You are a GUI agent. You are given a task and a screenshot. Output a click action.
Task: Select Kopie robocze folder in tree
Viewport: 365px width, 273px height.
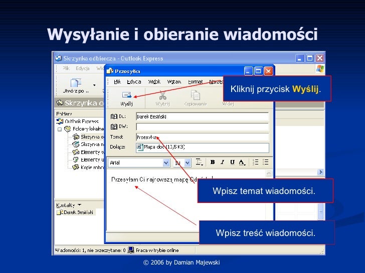pos(92,167)
